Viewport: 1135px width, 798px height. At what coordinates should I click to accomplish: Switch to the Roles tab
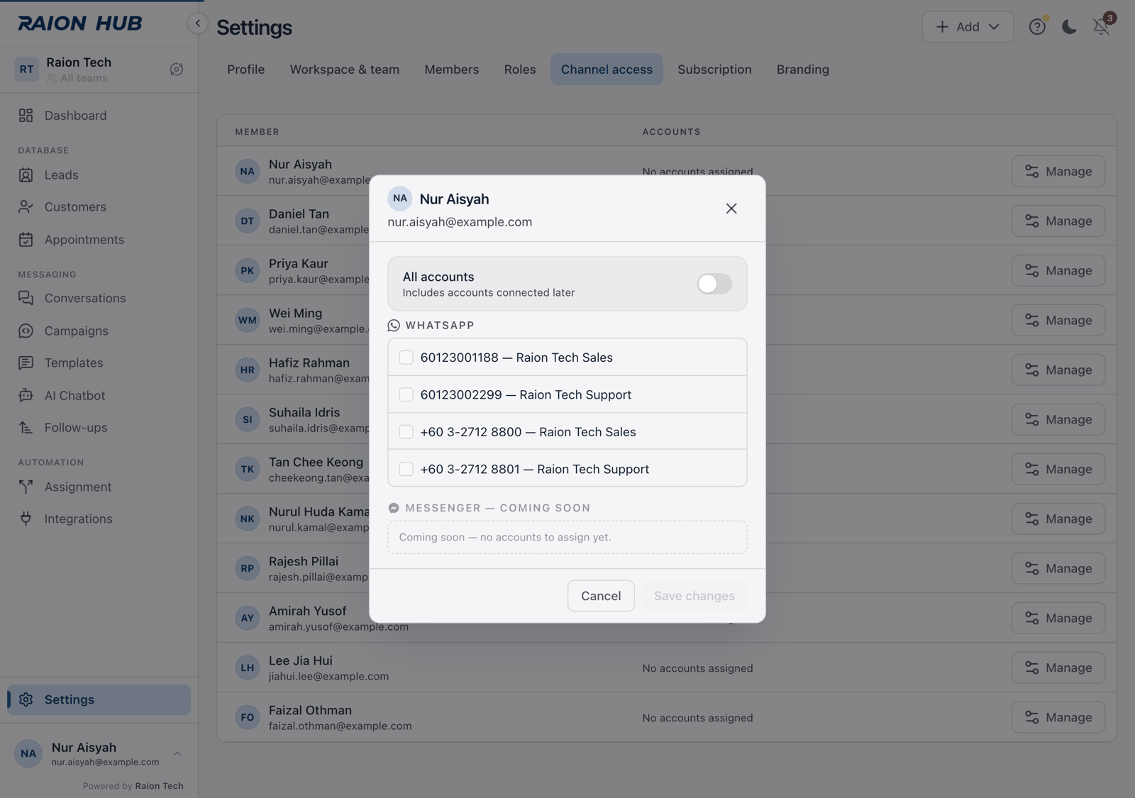[520, 70]
